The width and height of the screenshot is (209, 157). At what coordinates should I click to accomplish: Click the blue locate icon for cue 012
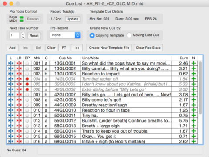click(11, 121)
